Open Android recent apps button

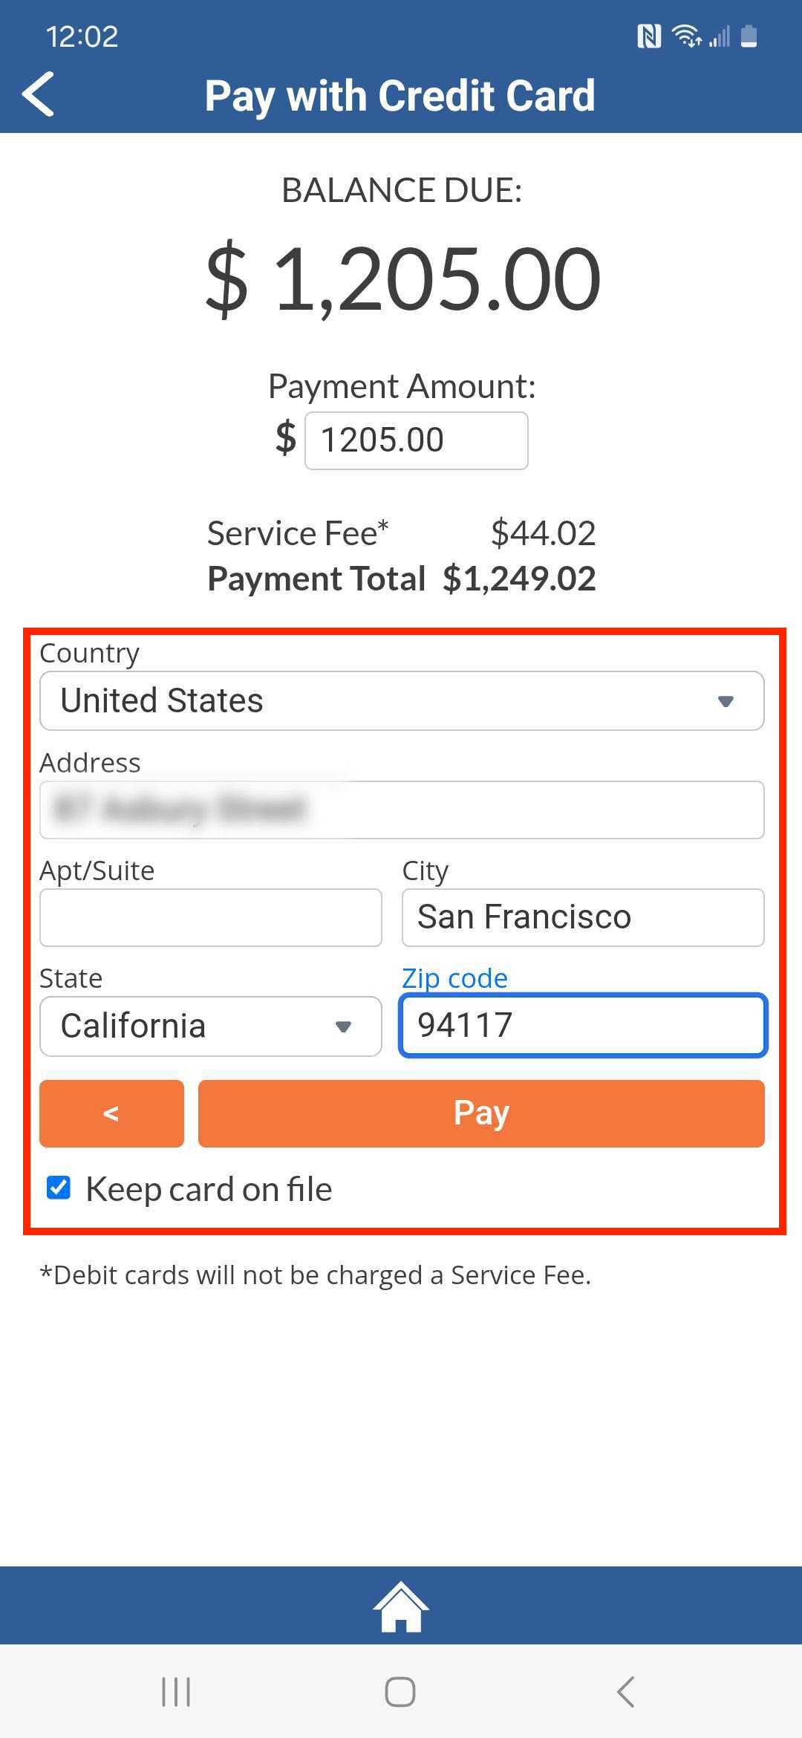coord(176,1692)
